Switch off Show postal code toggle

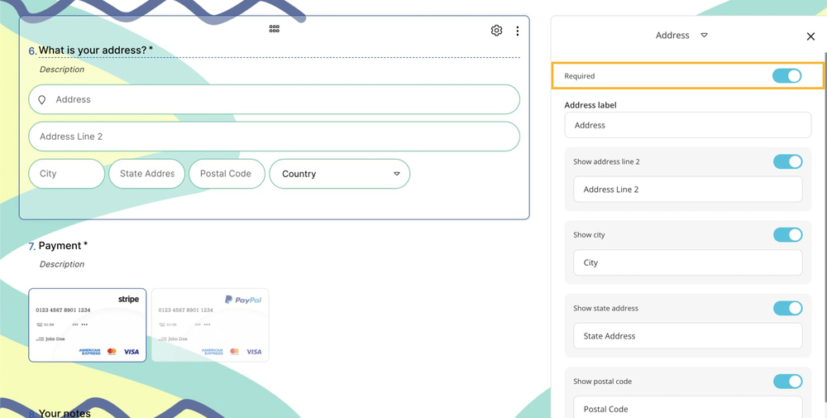tap(787, 382)
